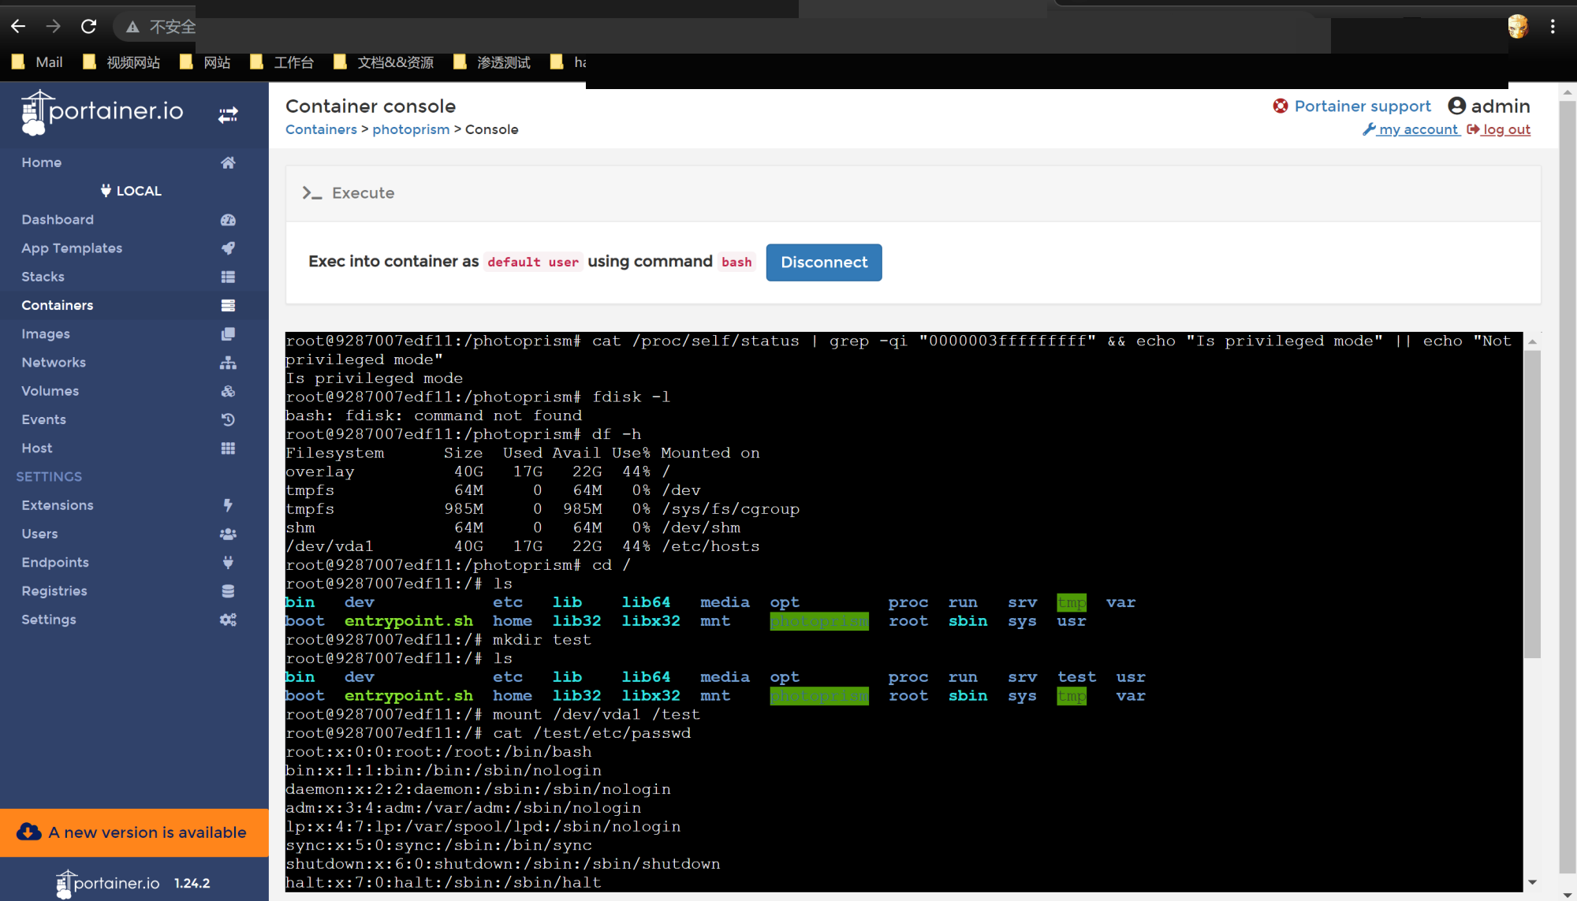Click the Extensions bolt icon
Viewport: 1577px width, 901px height.
tap(228, 505)
